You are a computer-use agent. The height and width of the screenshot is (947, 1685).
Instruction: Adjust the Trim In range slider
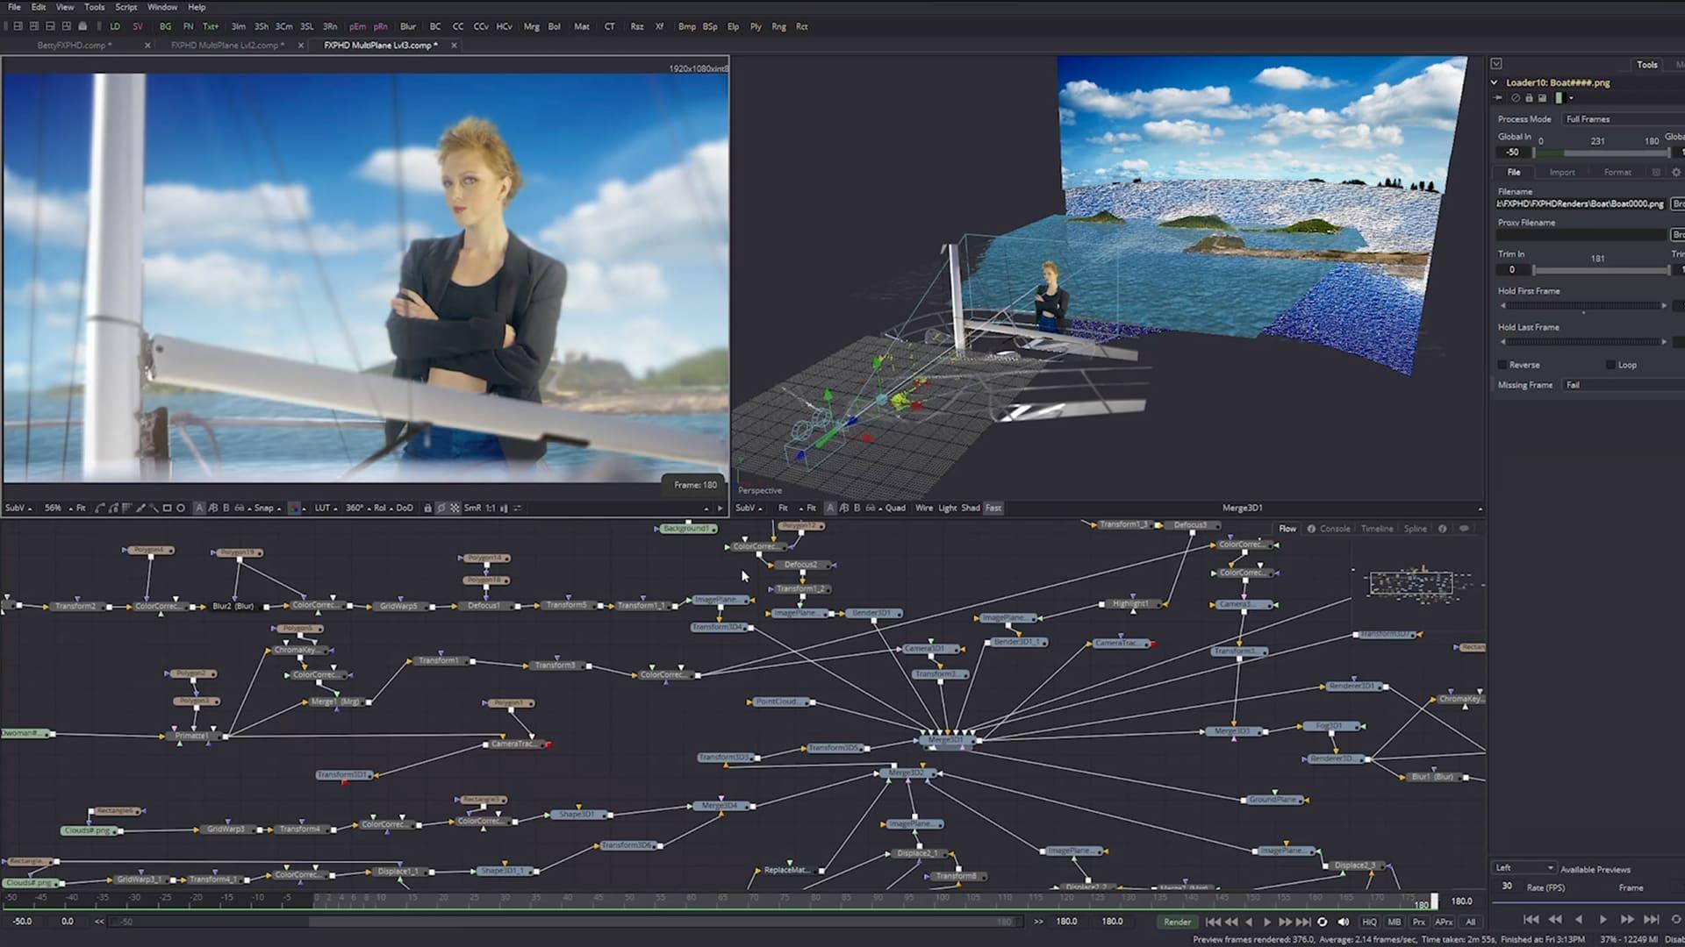pos(1599,270)
